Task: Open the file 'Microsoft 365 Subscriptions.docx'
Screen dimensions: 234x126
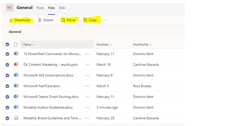Action: pos(48,75)
